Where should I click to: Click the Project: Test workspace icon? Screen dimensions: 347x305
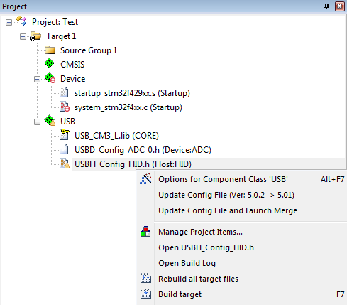pos(21,21)
